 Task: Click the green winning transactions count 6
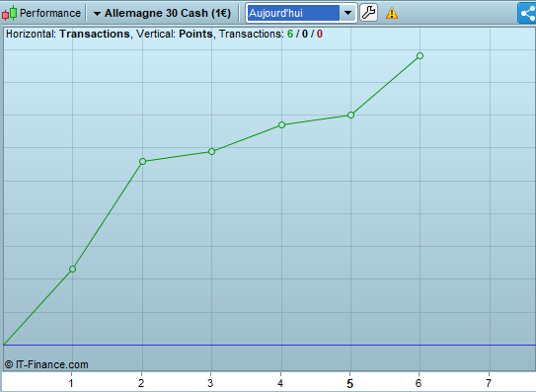(290, 34)
